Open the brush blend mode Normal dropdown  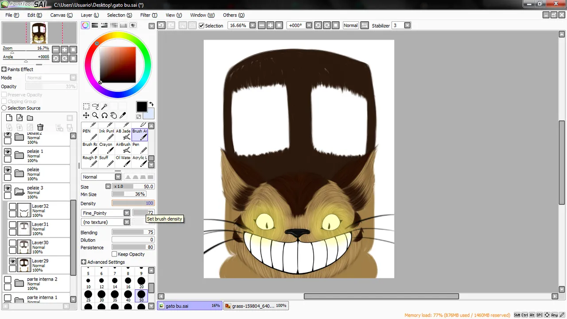[x=118, y=177]
